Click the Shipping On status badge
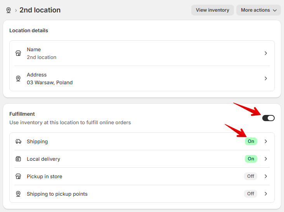 [x=251, y=141]
